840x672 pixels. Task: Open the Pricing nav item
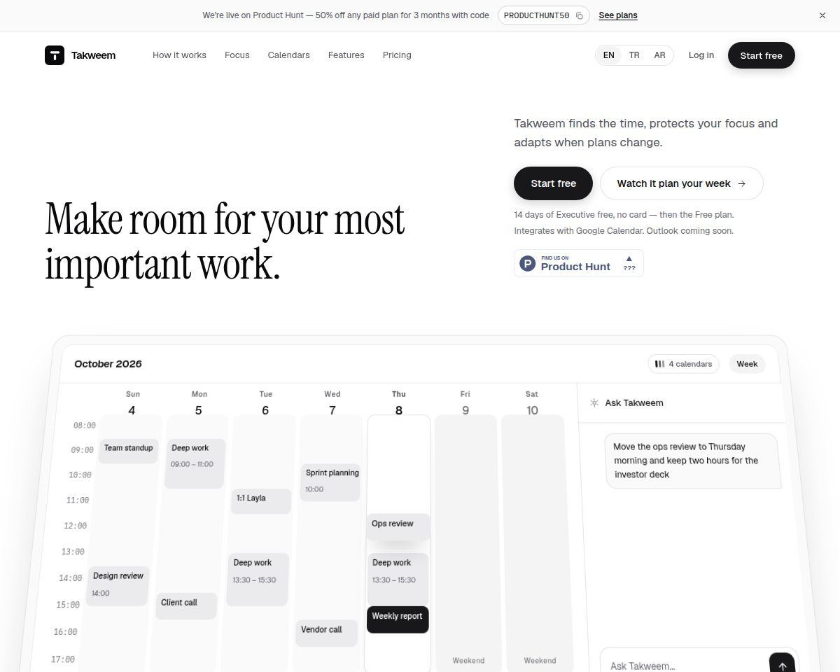pyautogui.click(x=397, y=55)
